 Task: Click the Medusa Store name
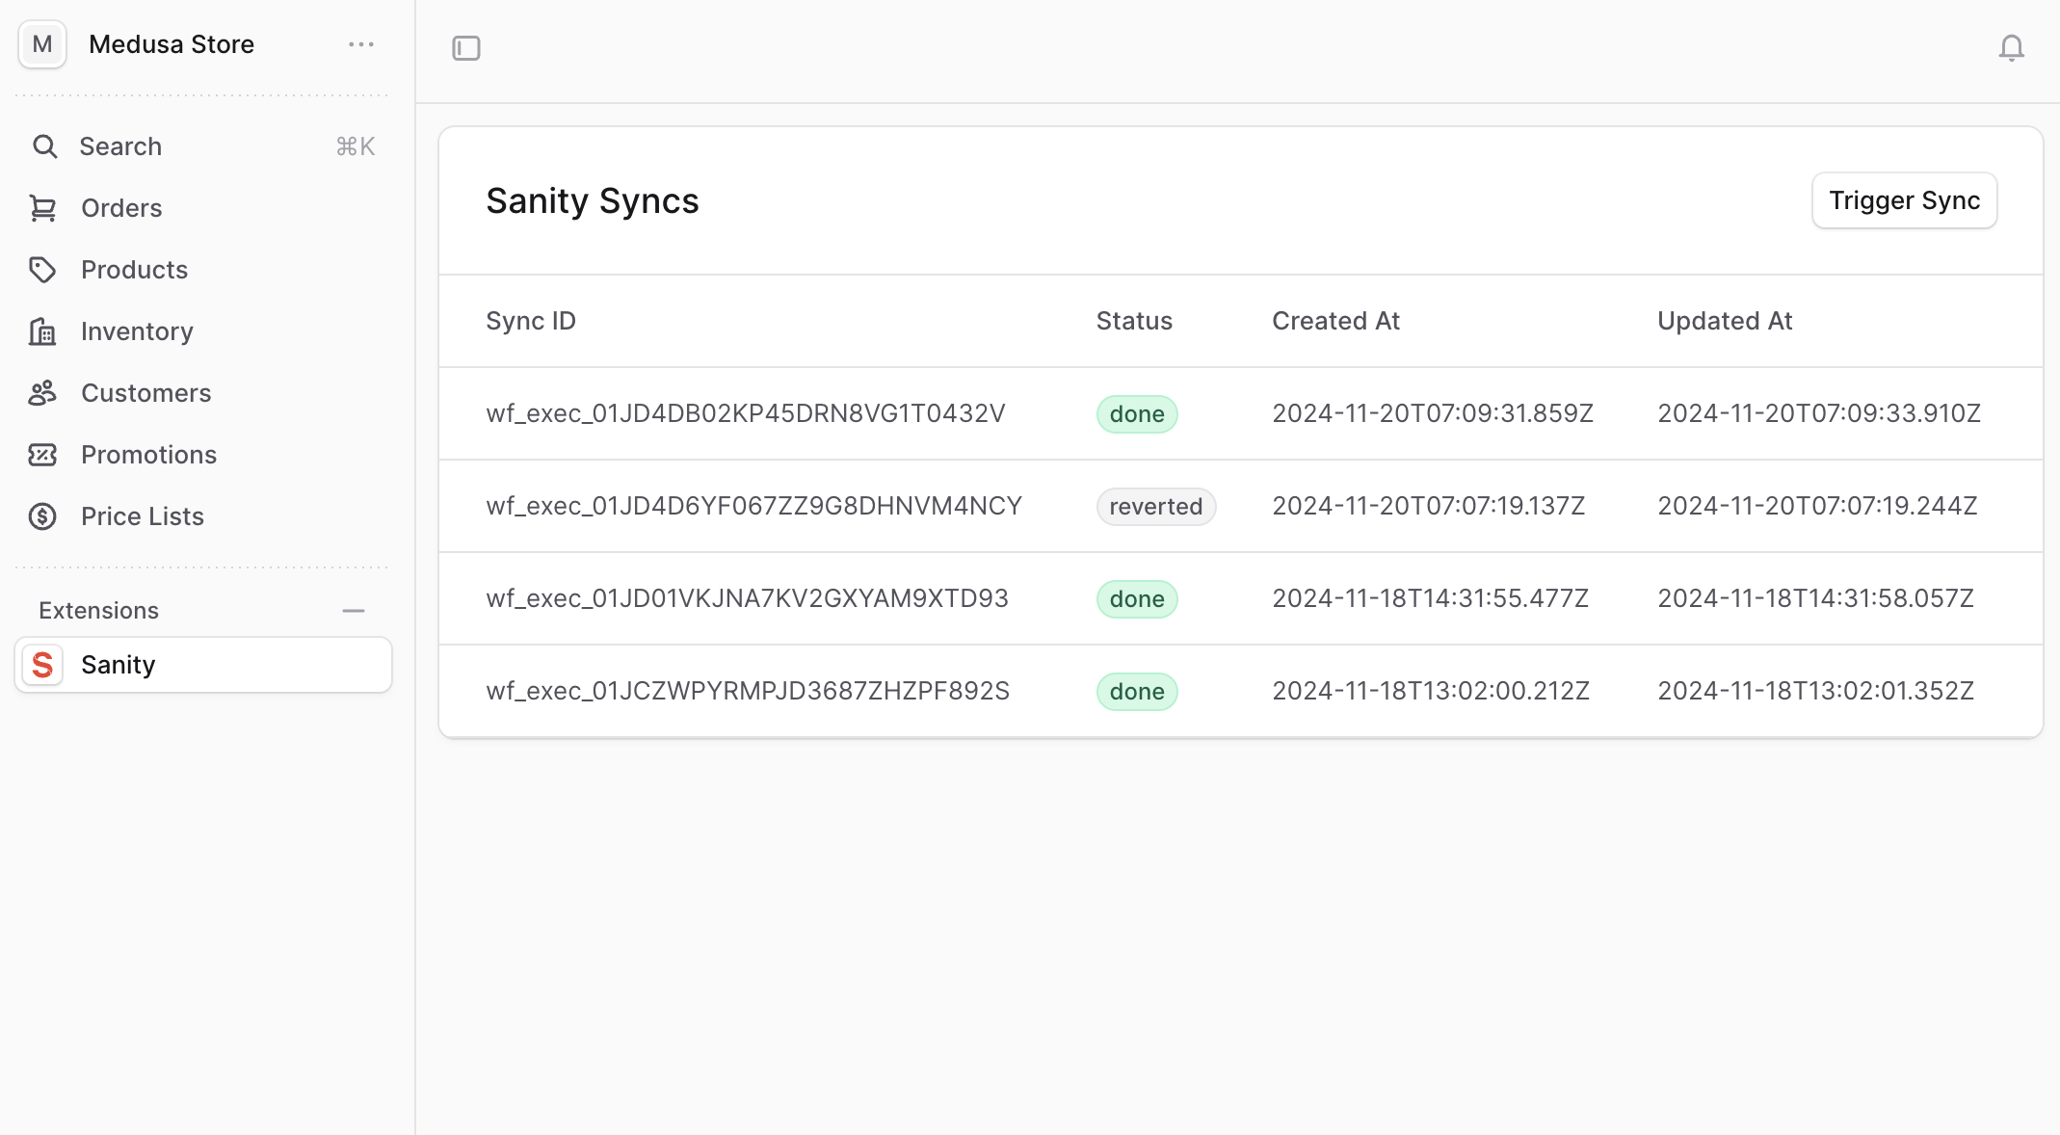click(172, 44)
